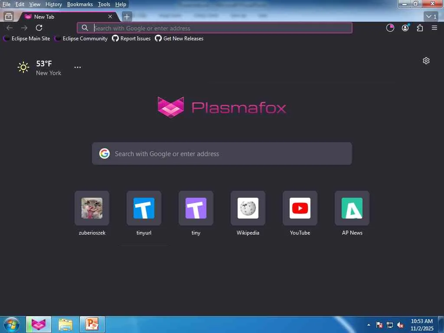
Task: Show hidden system tray icons
Action: pos(369,325)
